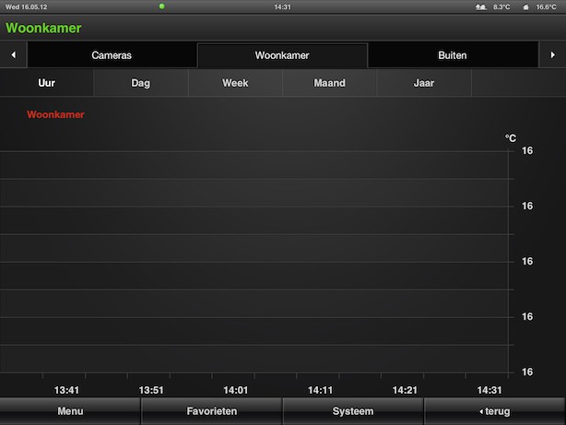Choose the Jaar time range
The width and height of the screenshot is (566, 425).
coord(424,83)
